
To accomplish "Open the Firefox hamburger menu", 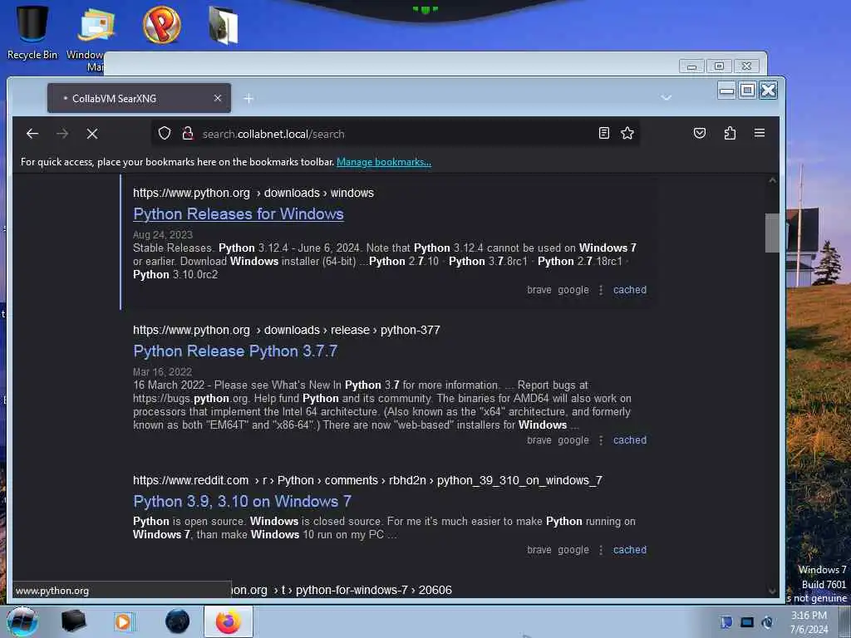I will (760, 133).
